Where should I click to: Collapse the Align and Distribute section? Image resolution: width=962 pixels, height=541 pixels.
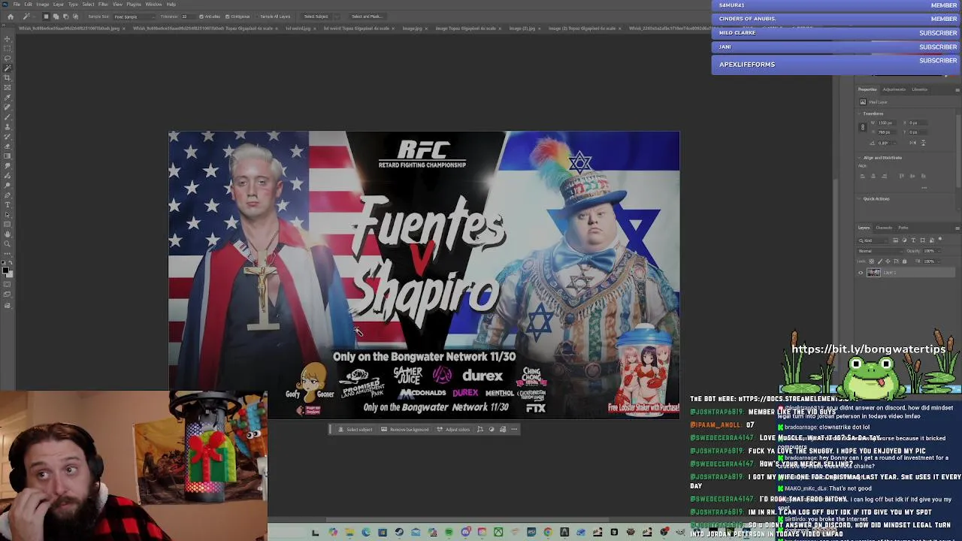(x=861, y=158)
